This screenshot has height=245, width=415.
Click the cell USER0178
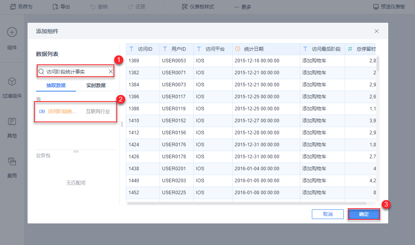point(177,157)
